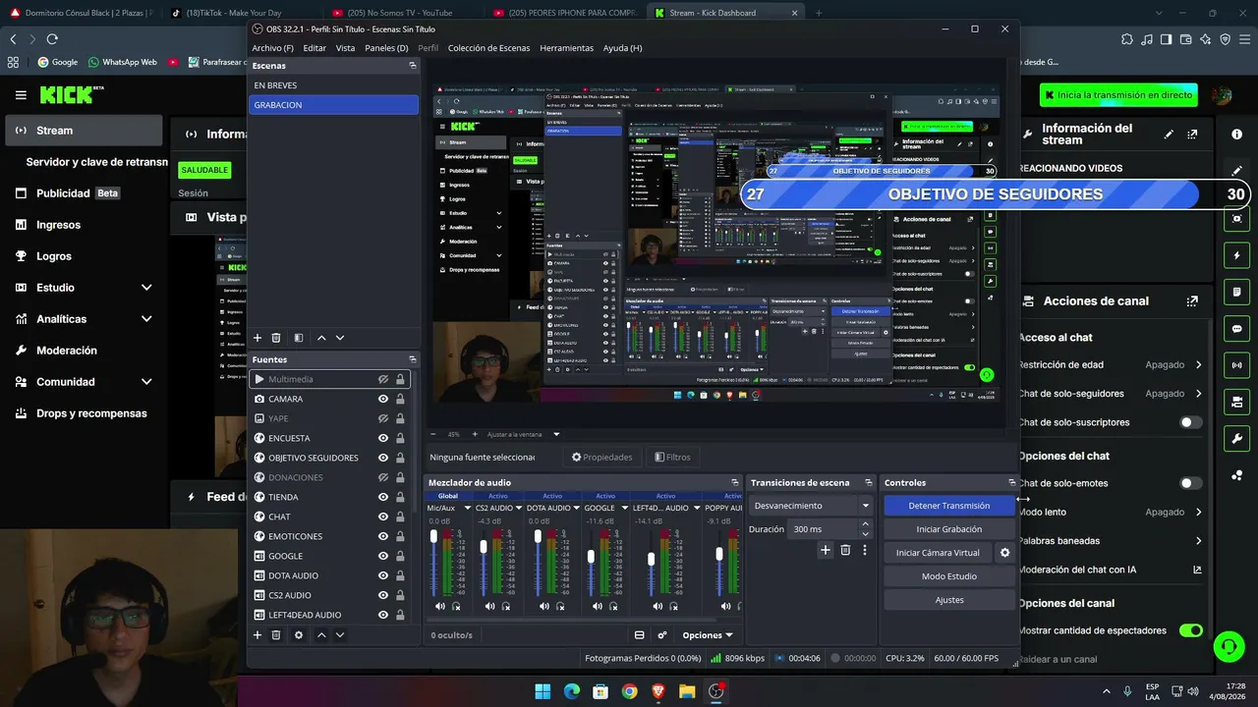Open the Archivo menu in OBS
This screenshot has height=707, width=1258.
click(272, 48)
